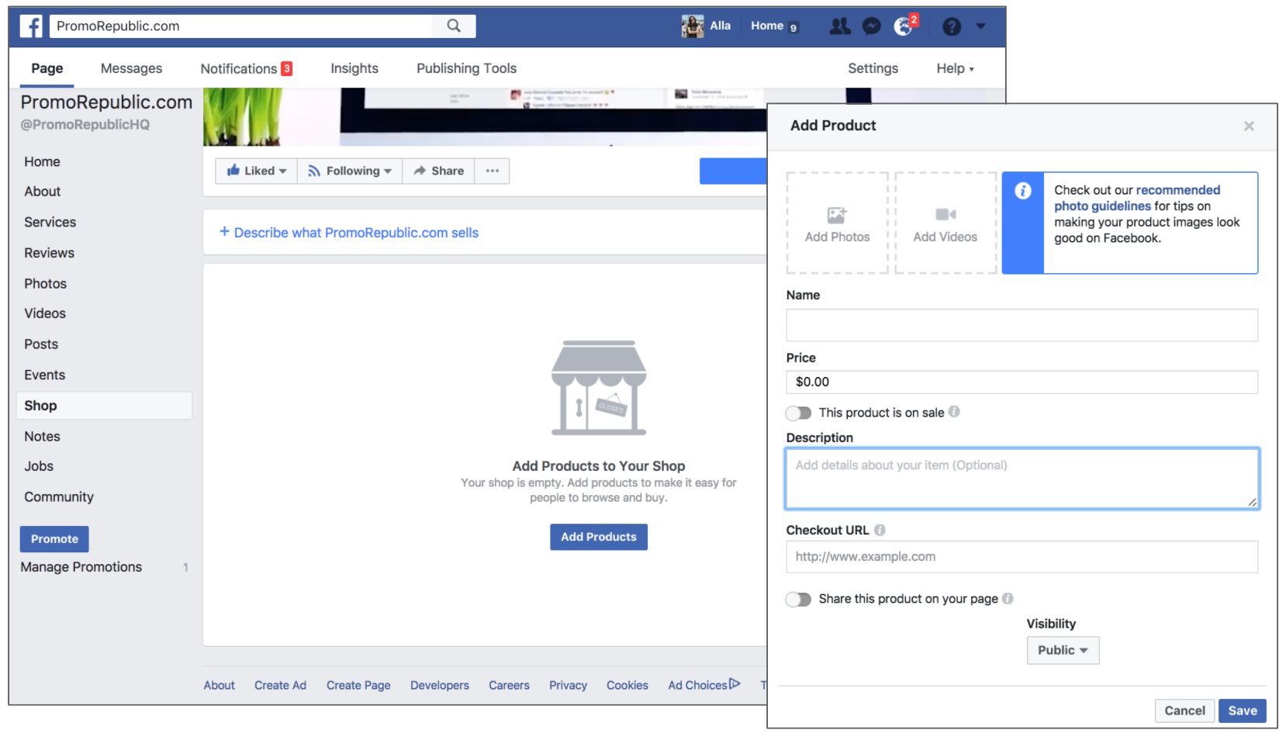Click the Add Videos box
Viewport: 1286px width, 737px height.
pyautogui.click(x=945, y=223)
